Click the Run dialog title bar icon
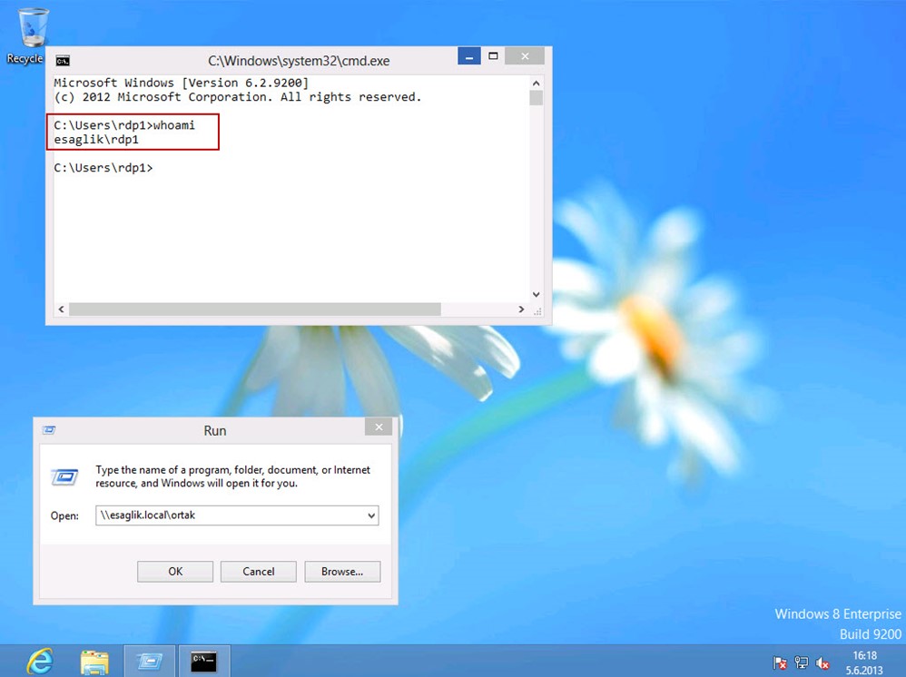The image size is (906, 677). (x=49, y=430)
